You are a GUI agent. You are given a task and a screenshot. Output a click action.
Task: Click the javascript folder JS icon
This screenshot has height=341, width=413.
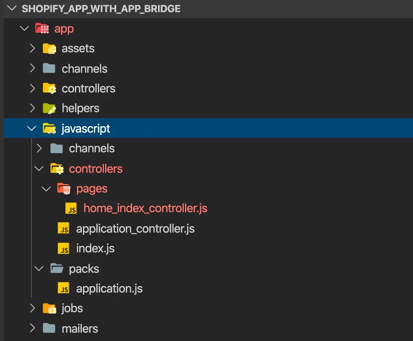click(x=49, y=128)
